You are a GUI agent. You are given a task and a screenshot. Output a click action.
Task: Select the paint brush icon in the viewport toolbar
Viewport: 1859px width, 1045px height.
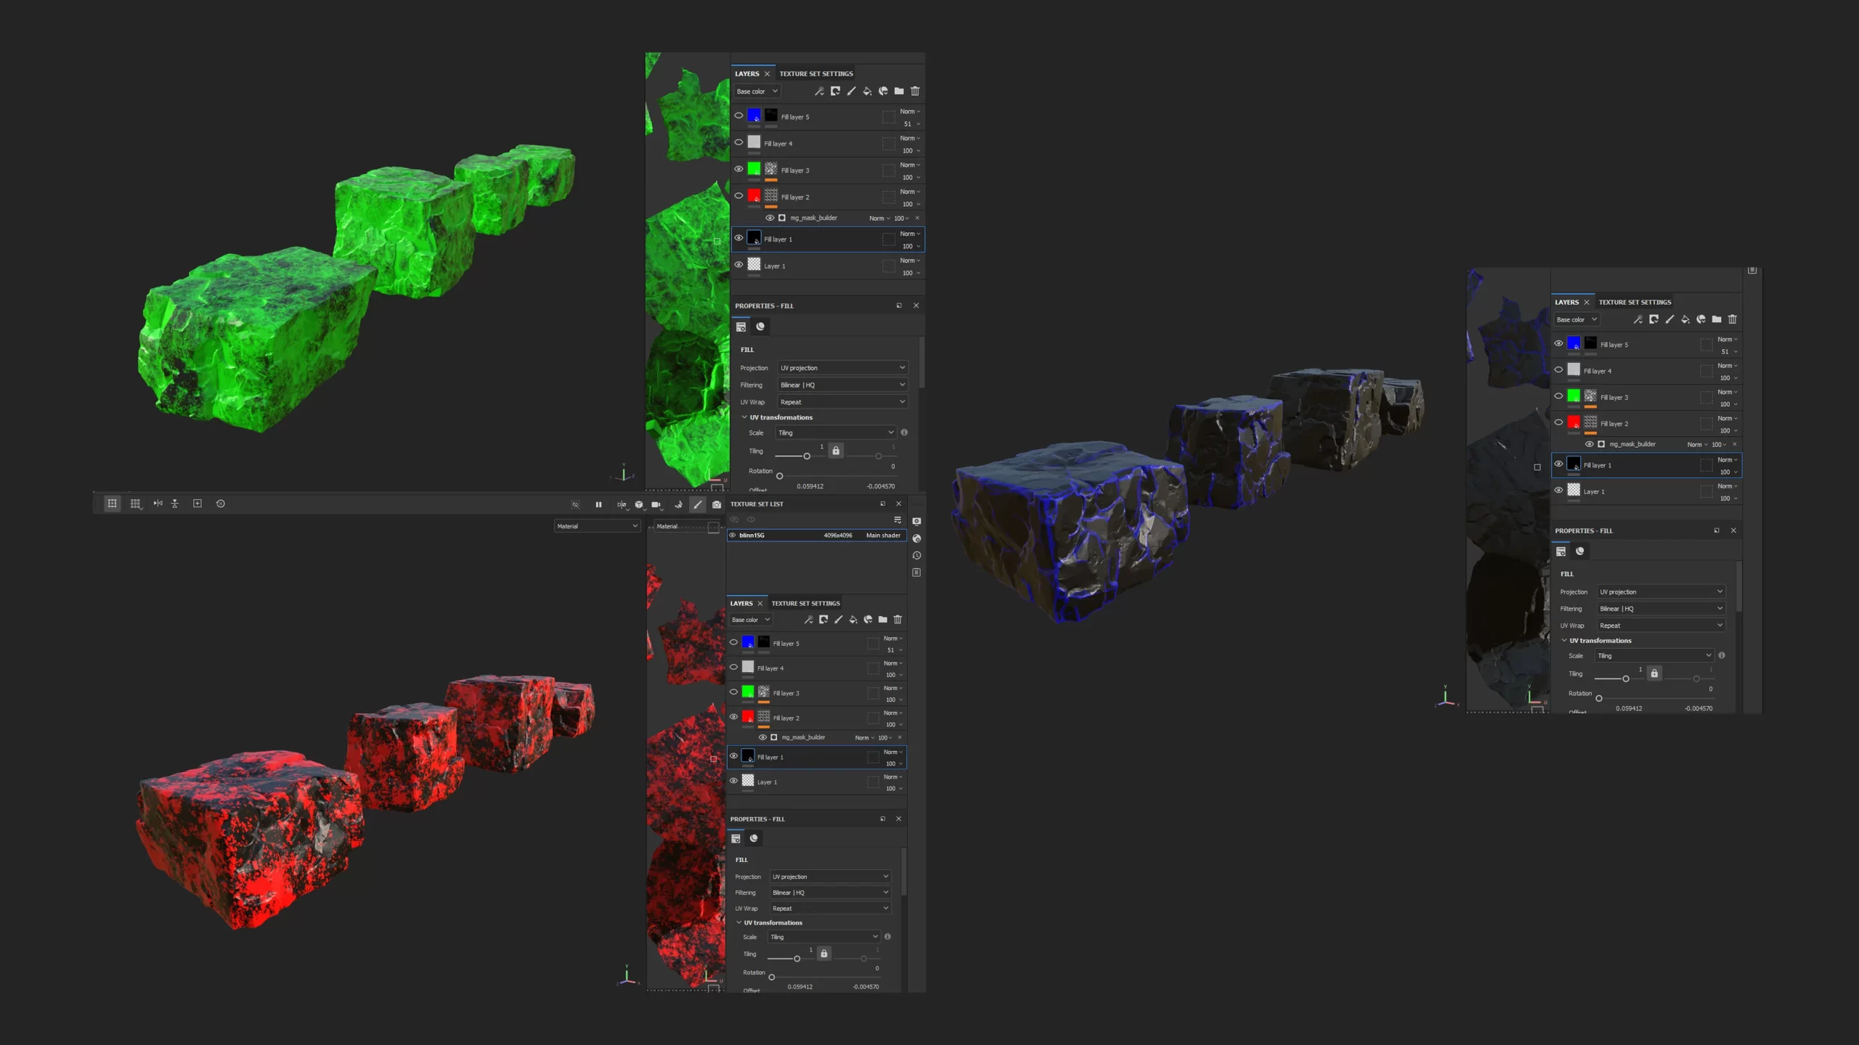click(x=698, y=504)
